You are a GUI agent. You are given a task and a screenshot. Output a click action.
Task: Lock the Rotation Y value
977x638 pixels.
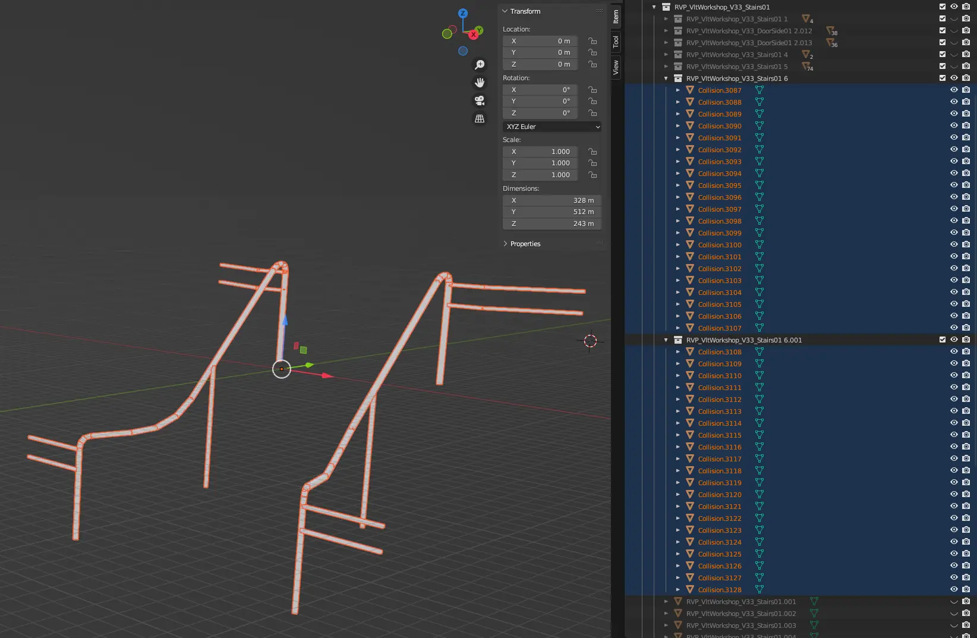[592, 101]
